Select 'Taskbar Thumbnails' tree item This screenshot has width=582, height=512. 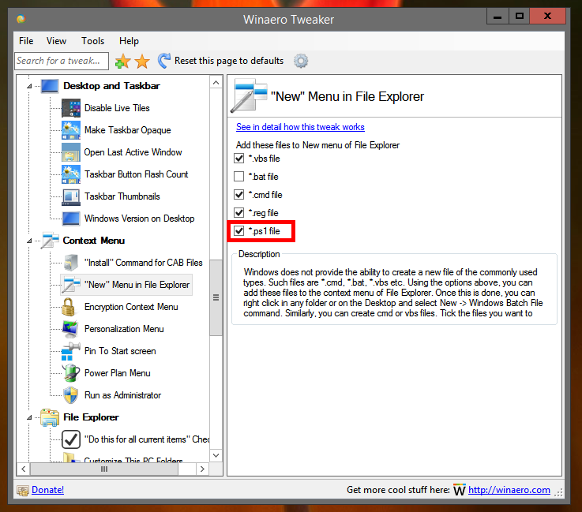pos(122,196)
